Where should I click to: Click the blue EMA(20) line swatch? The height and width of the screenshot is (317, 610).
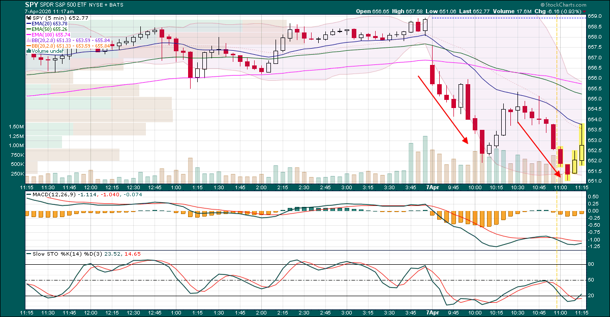[x=28, y=24]
